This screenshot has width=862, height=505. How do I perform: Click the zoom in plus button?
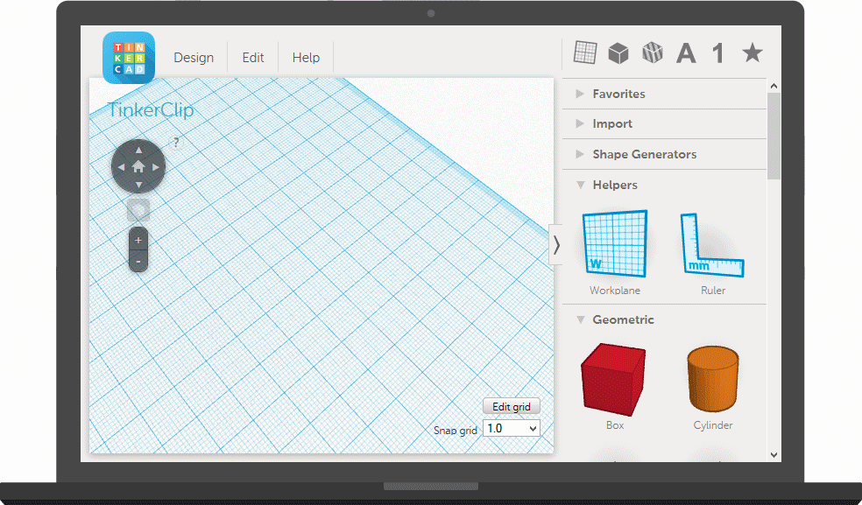click(138, 238)
